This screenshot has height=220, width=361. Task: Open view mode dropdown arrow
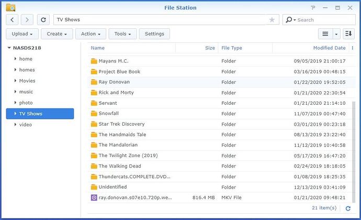point(336,34)
